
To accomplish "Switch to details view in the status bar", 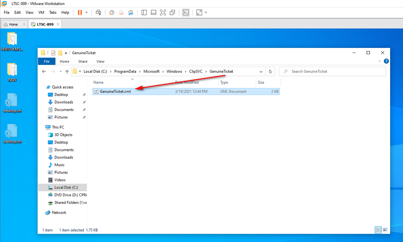I will [x=378, y=230].
